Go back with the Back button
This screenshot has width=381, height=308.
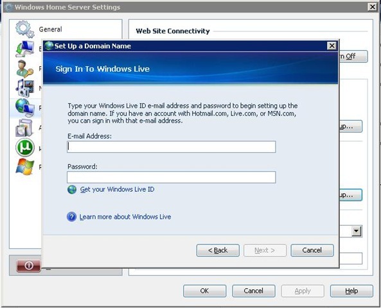click(x=218, y=250)
